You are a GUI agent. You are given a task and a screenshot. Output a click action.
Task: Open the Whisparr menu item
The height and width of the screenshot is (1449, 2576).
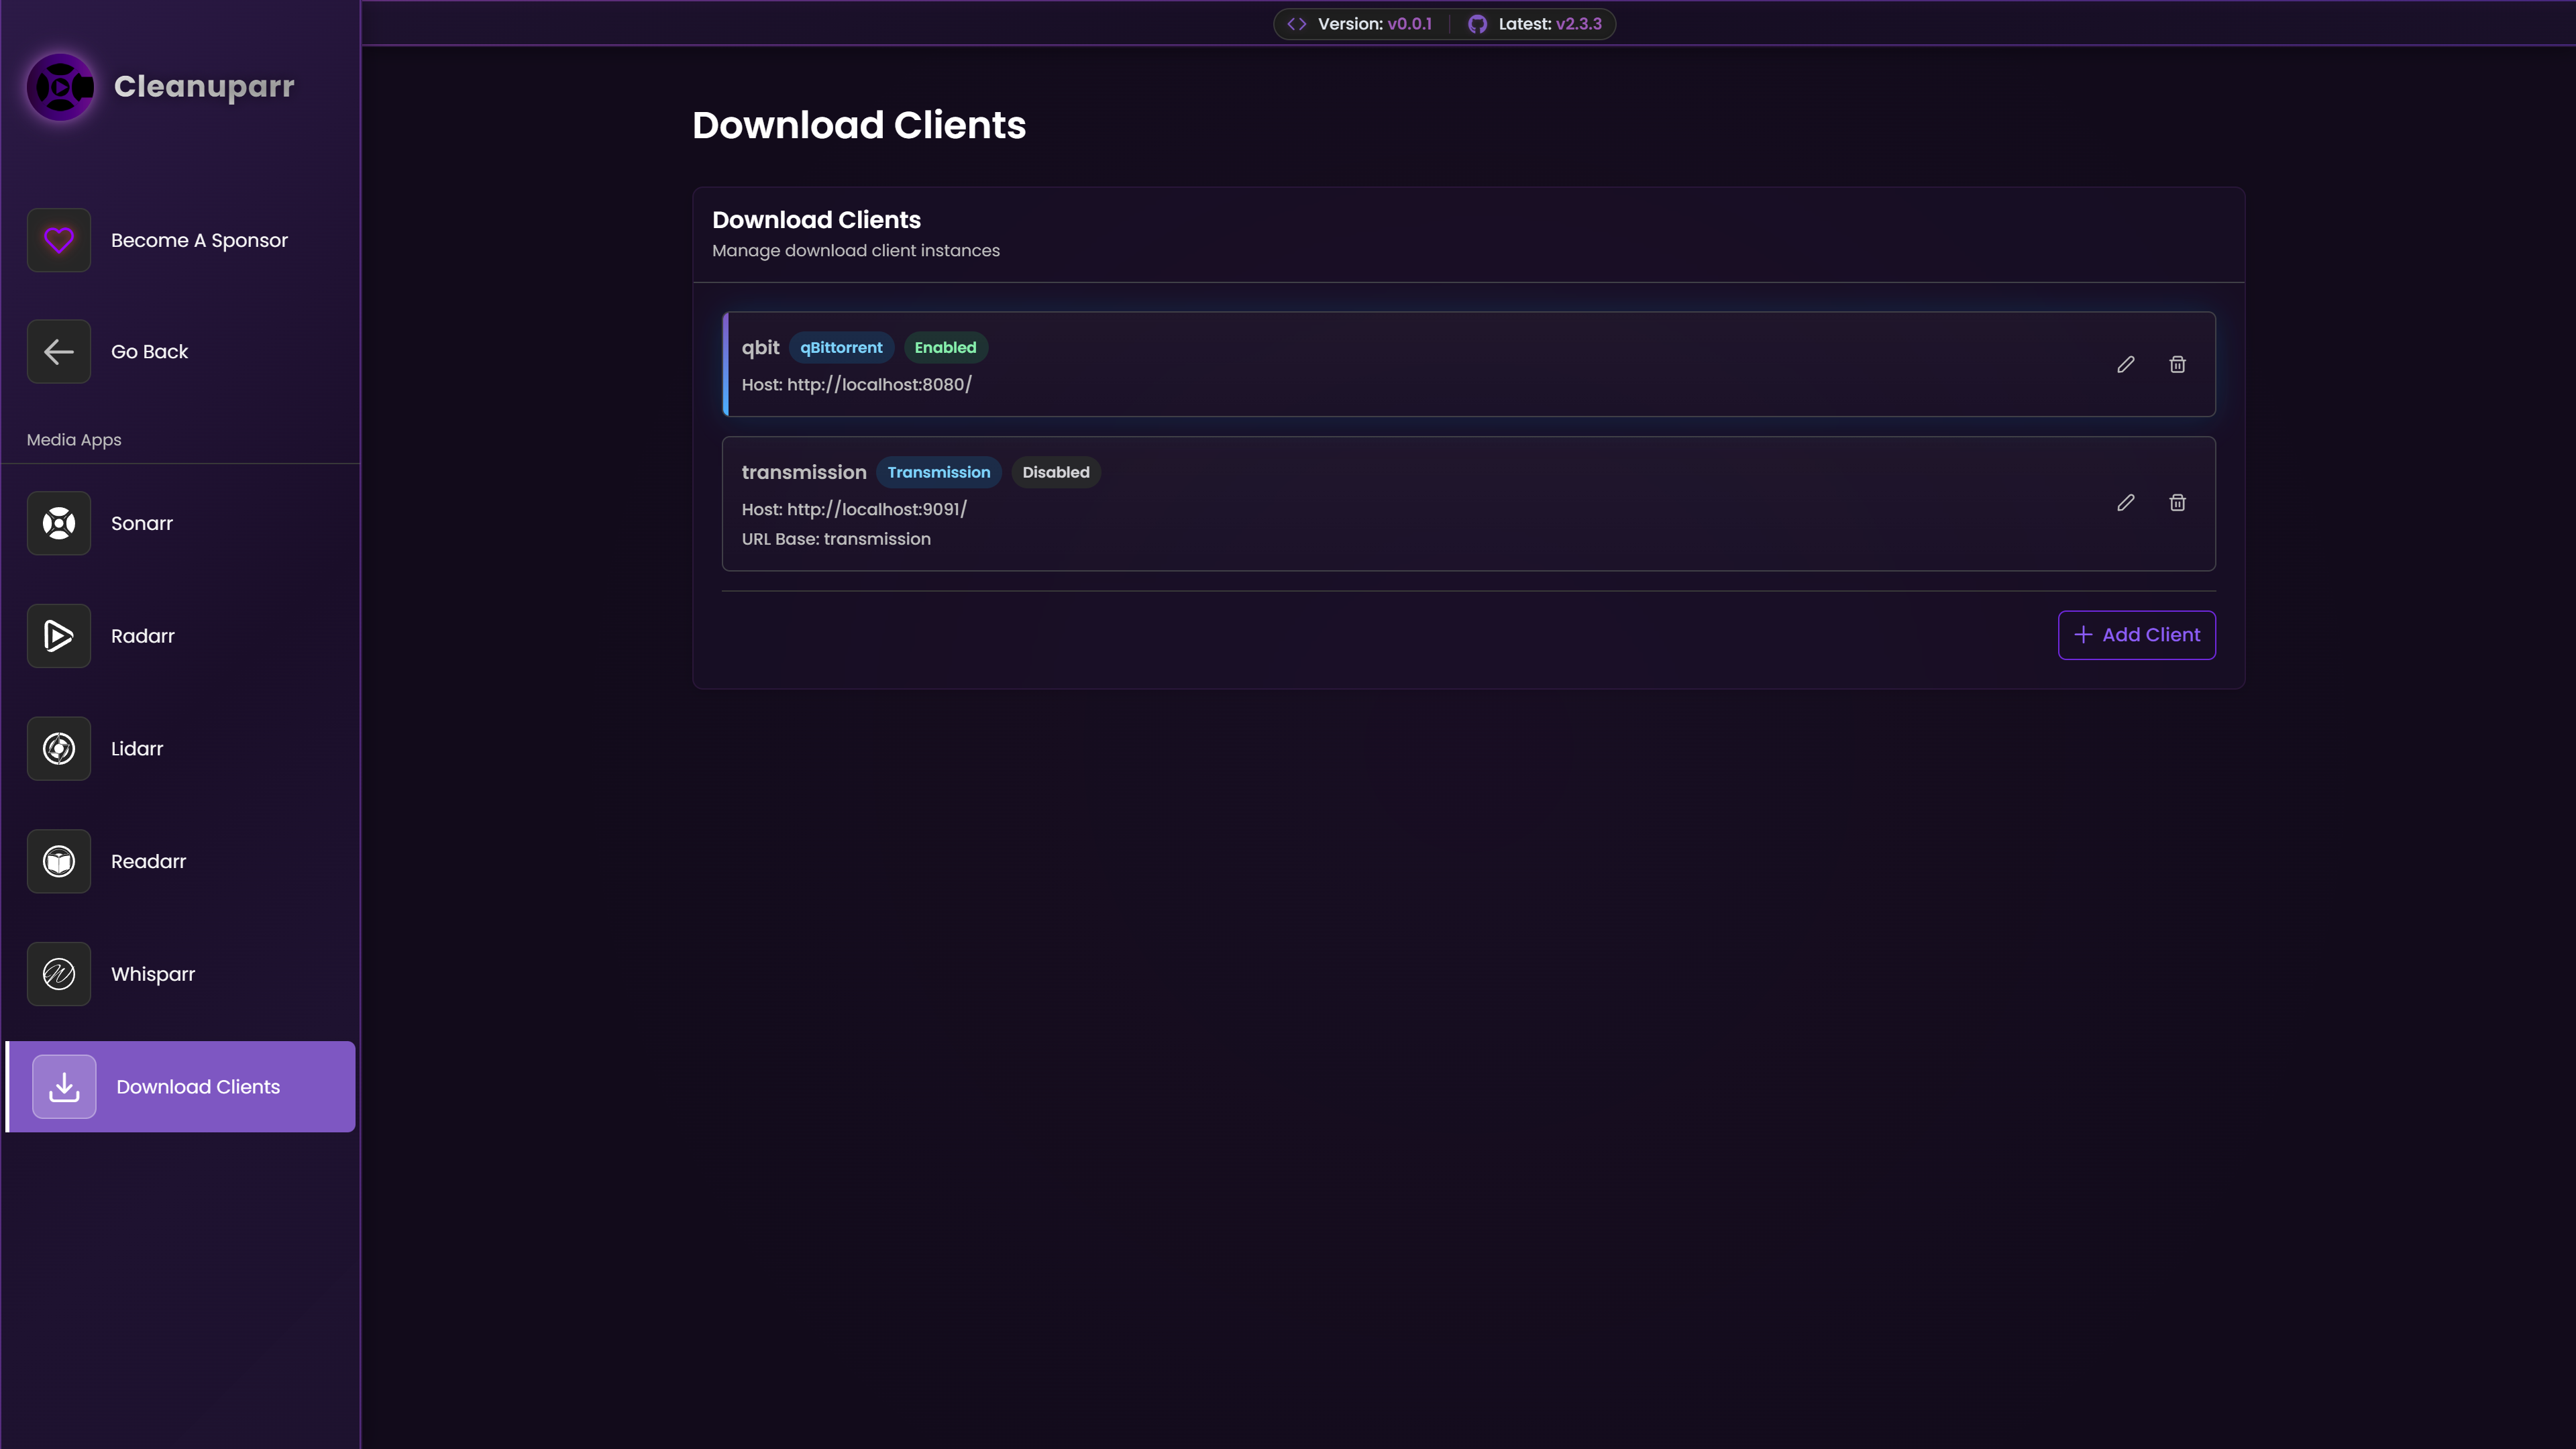click(x=153, y=974)
